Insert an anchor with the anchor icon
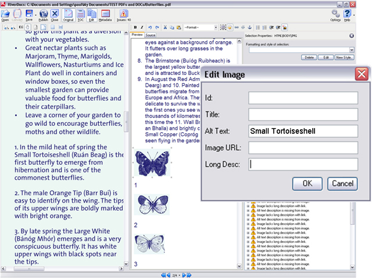The width and height of the screenshot is (372, 279). tap(250, 27)
